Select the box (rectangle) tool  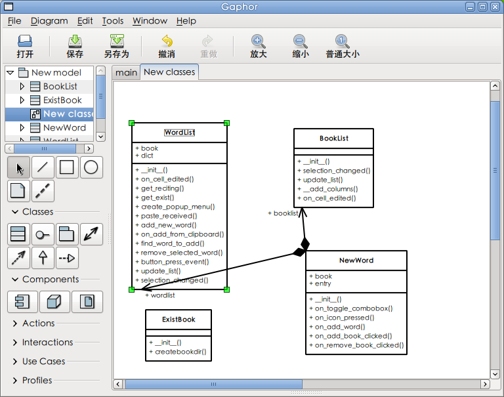(x=67, y=167)
